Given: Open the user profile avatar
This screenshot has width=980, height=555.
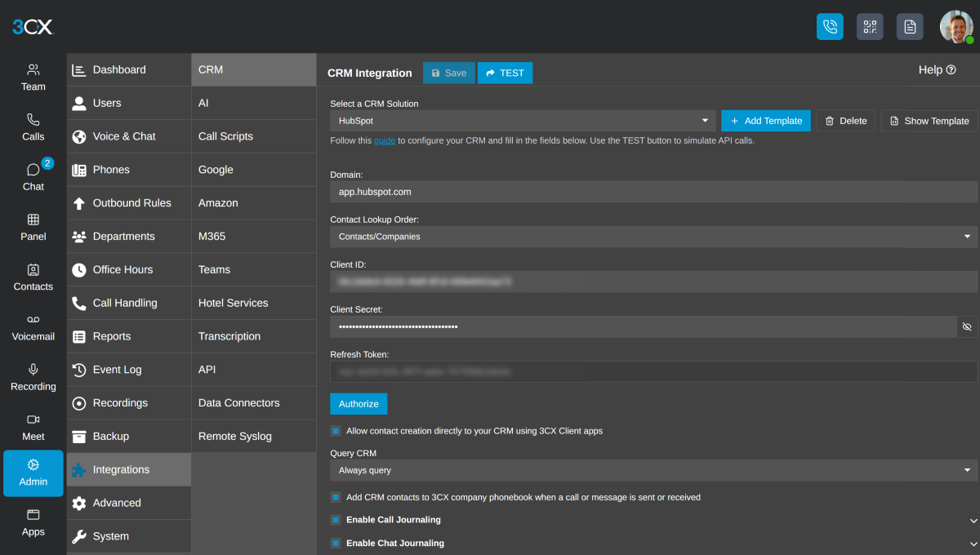Looking at the screenshot, I should [x=956, y=27].
